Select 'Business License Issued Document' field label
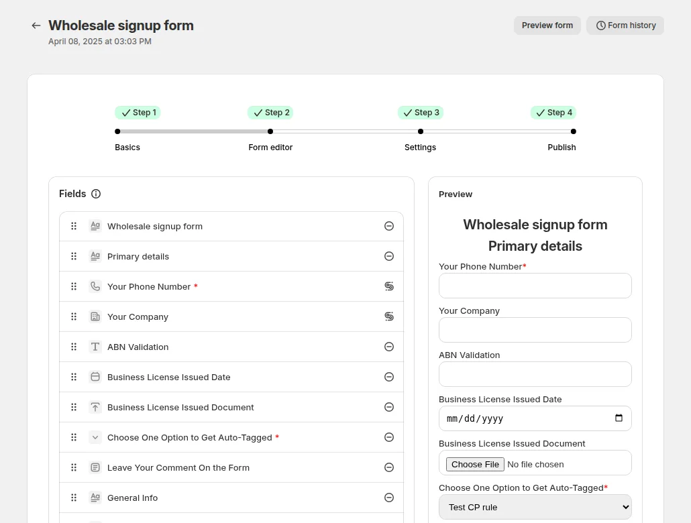 point(180,407)
